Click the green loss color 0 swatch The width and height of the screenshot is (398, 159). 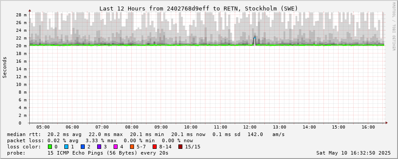[50, 147]
